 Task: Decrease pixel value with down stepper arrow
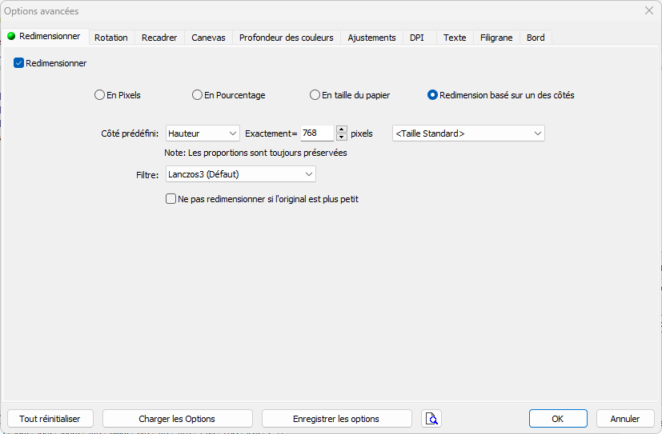click(x=342, y=137)
